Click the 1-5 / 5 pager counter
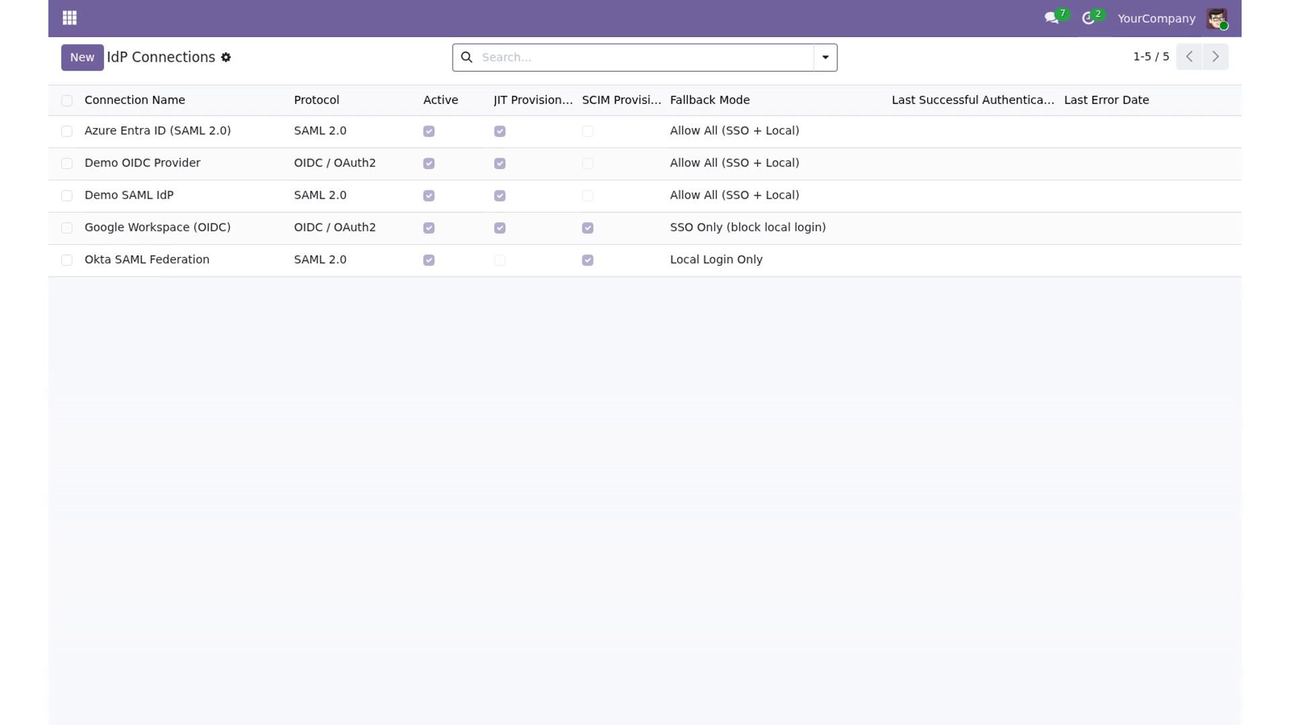This screenshot has height=725, width=1290. pyautogui.click(x=1151, y=57)
